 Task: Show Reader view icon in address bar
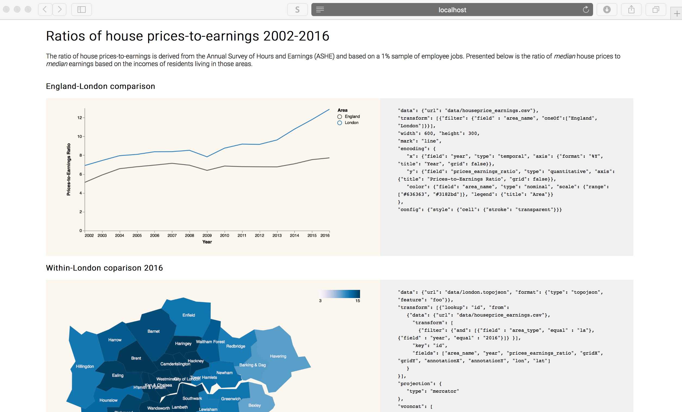320,10
